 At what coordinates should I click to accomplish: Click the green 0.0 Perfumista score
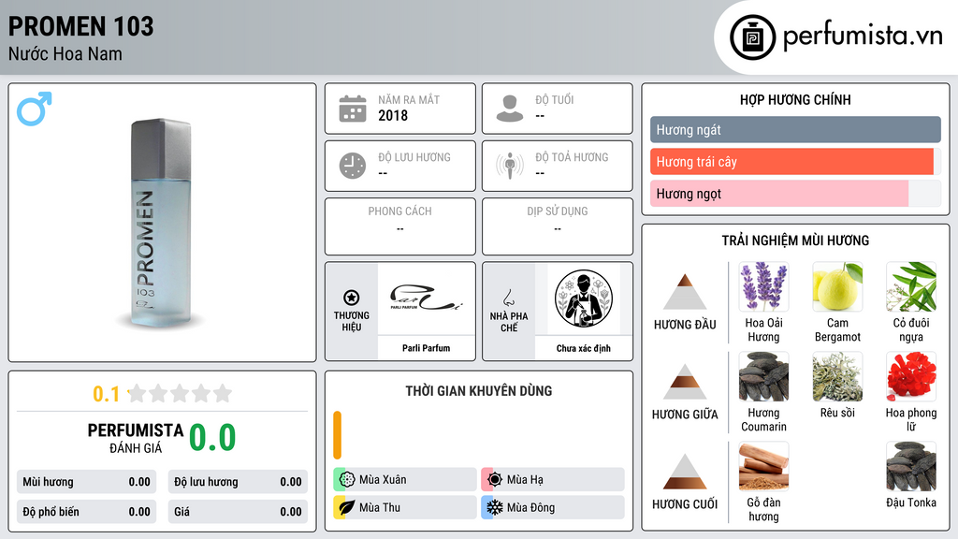212,438
